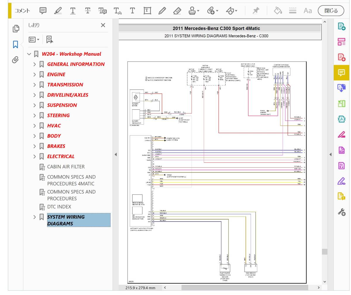
Task: Activate the highlight text tool
Action: [58, 11]
